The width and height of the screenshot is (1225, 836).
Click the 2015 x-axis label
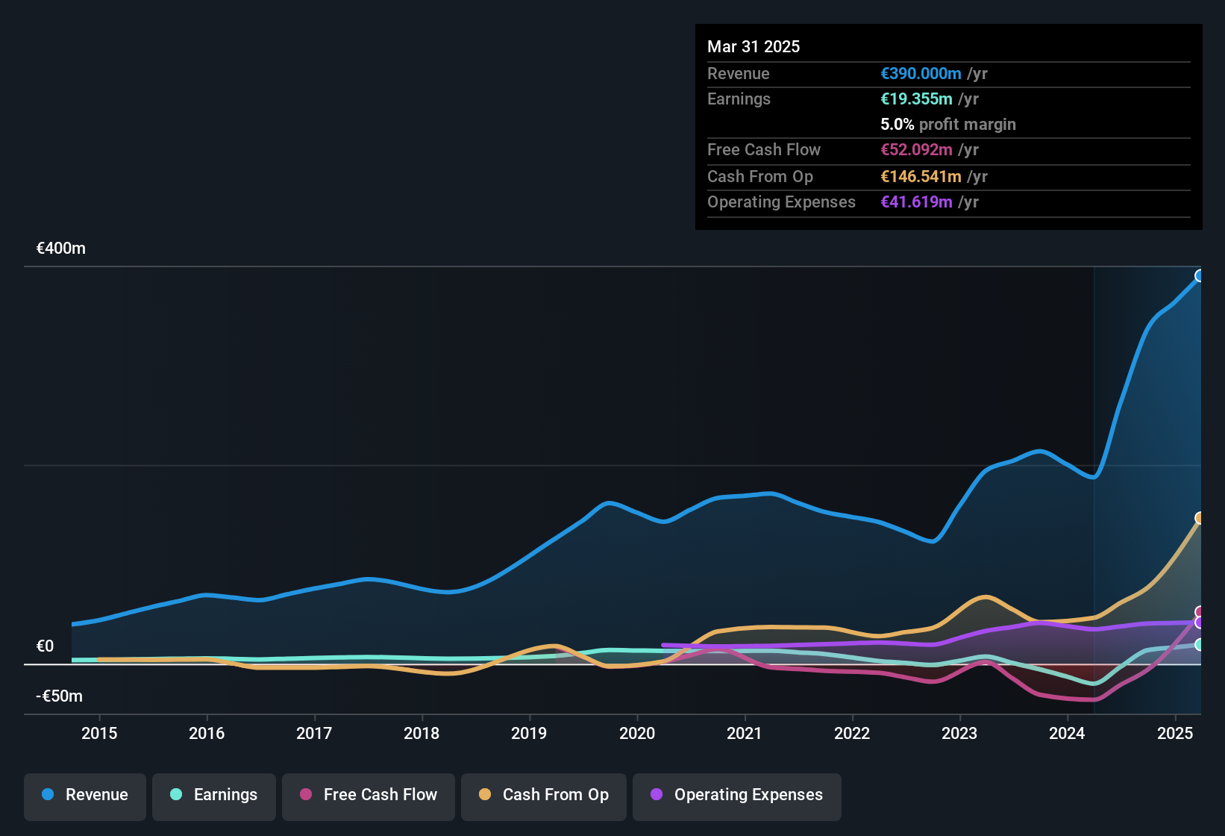(99, 733)
